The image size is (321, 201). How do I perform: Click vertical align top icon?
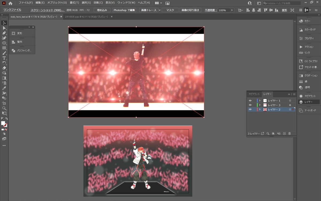coord(265,10)
